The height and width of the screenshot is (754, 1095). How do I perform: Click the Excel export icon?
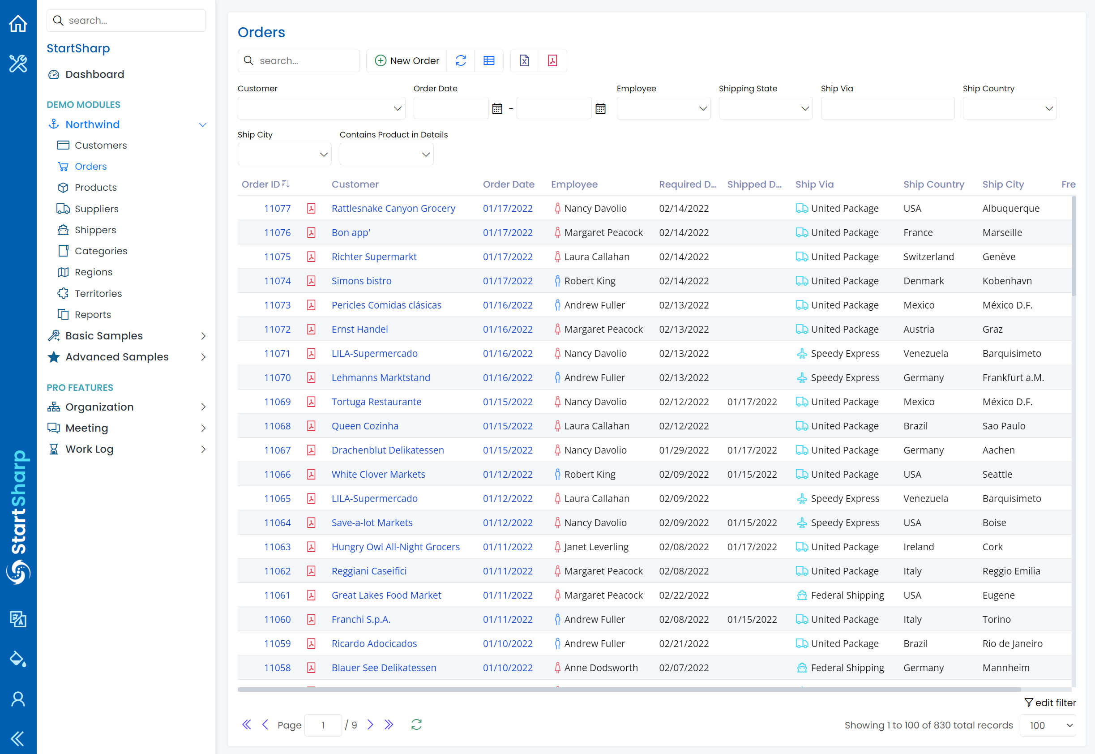[x=524, y=60]
